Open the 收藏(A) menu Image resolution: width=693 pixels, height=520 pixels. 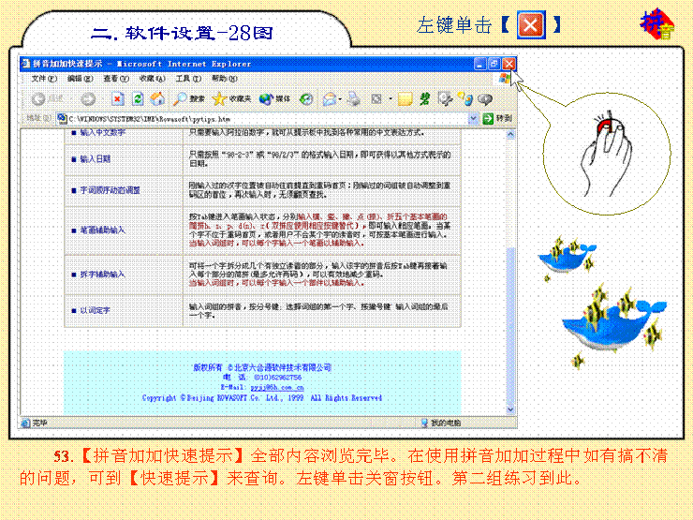pyautogui.click(x=152, y=79)
